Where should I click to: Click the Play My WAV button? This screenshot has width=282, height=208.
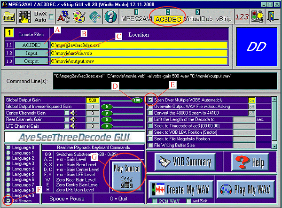[246, 190]
